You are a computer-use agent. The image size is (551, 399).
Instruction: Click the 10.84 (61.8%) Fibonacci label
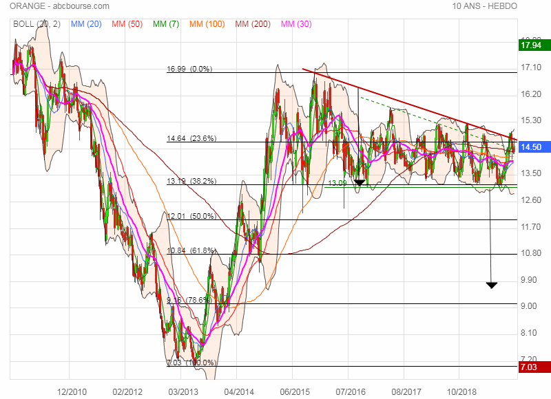tap(191, 250)
